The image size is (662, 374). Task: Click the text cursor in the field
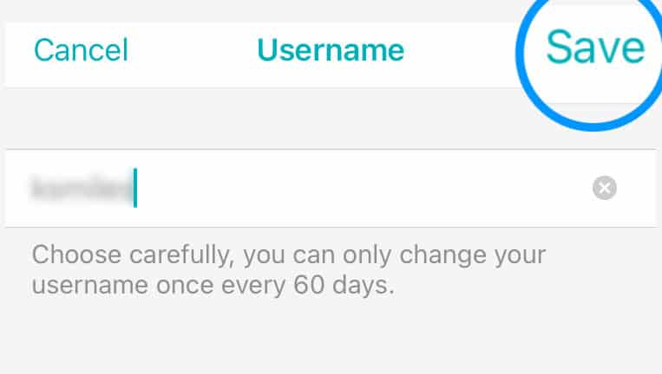(x=135, y=188)
